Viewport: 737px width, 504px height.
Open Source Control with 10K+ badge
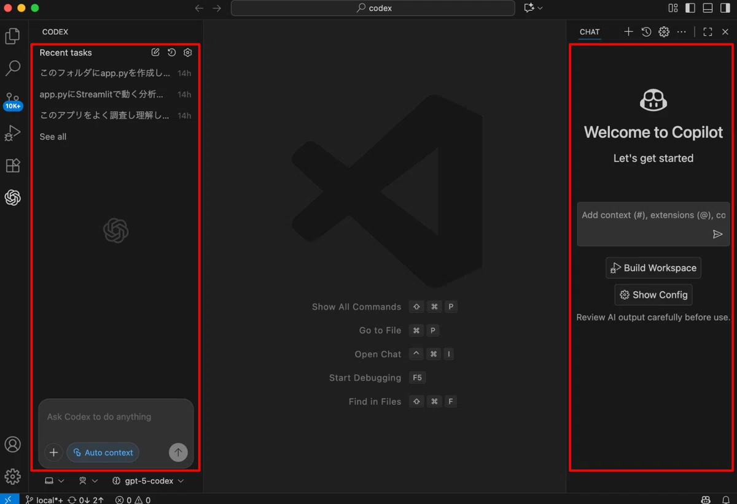(12, 101)
